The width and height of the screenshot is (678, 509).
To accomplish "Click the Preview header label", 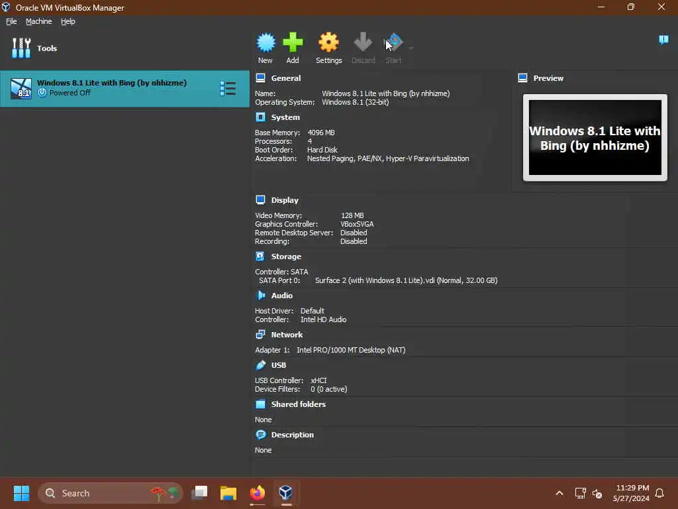I will 548,78.
